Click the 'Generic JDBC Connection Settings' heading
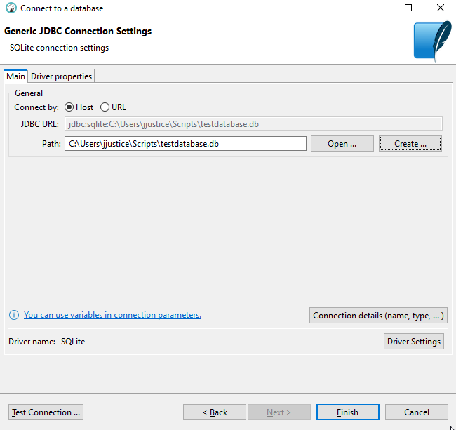Screen dimensions: 456x430 click(78, 31)
